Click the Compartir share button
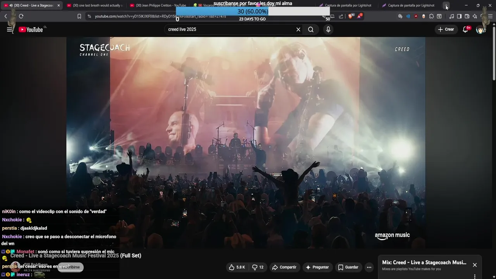 coord(284,267)
